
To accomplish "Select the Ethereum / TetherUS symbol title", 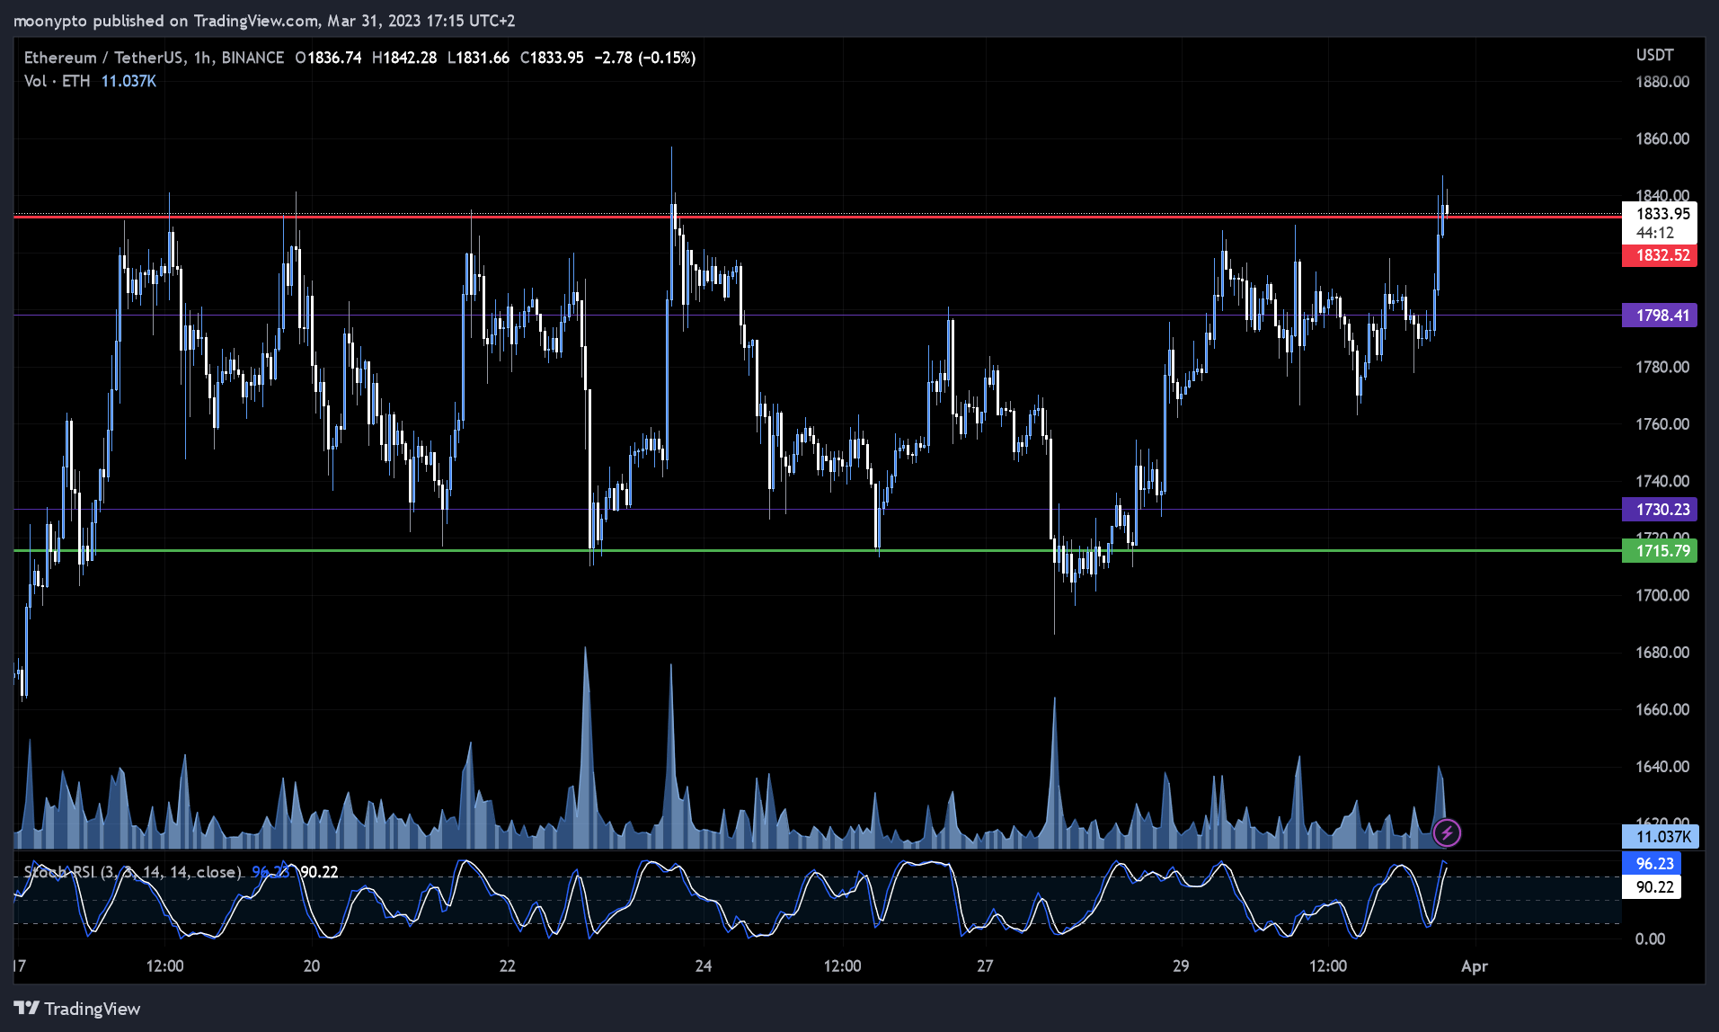I will coord(105,58).
